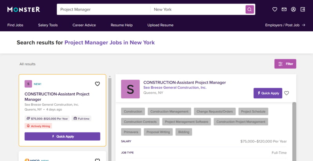Open the messages envelope icon
Viewport: 313px width, 161px height.
click(284, 9)
